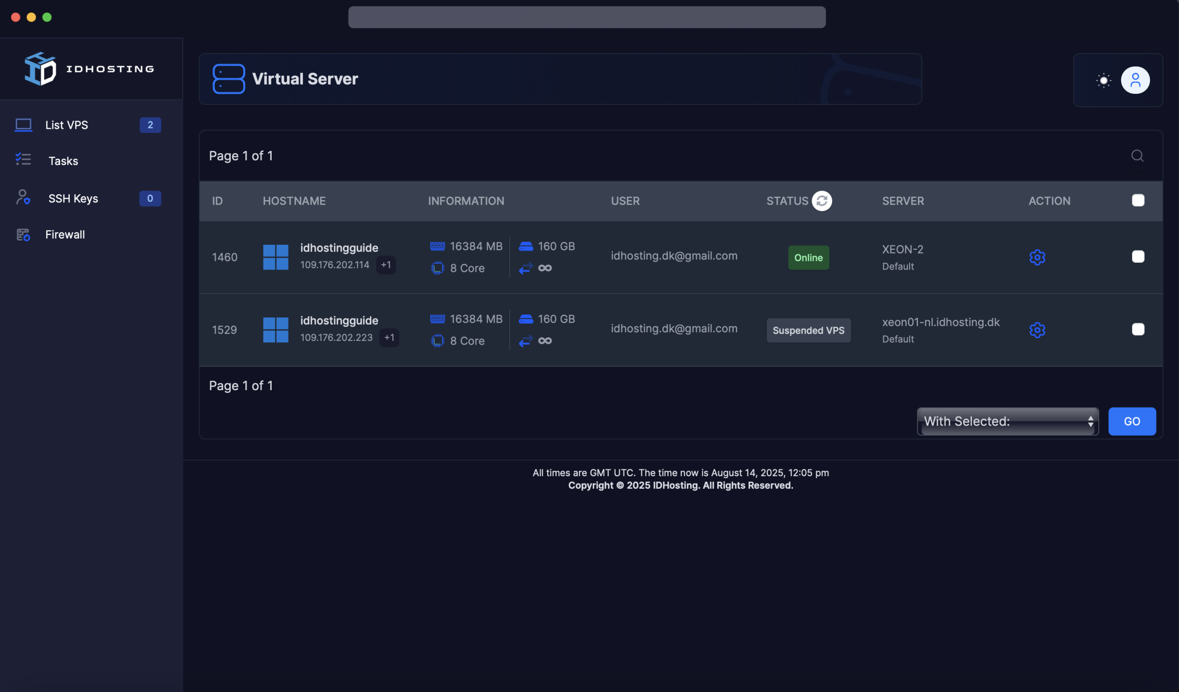The height and width of the screenshot is (692, 1179).
Task: Click Windows OS icon of VPS 1460
Action: (x=275, y=257)
